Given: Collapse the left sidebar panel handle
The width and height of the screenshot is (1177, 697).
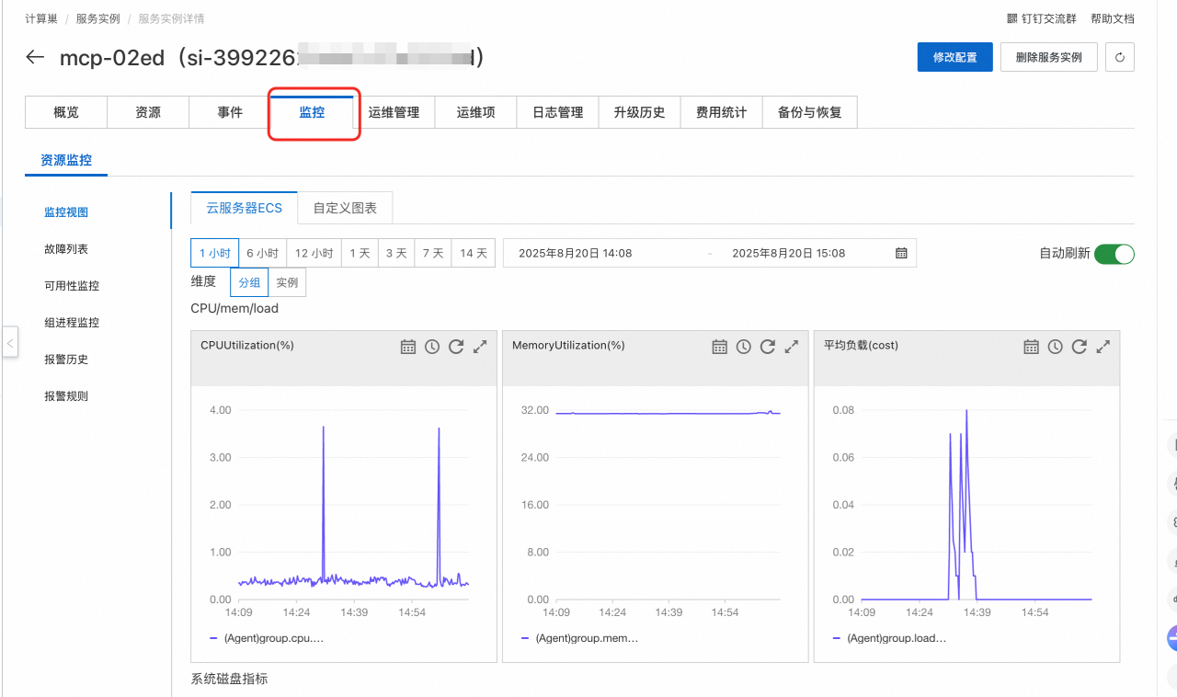Looking at the screenshot, I should click(x=10, y=343).
